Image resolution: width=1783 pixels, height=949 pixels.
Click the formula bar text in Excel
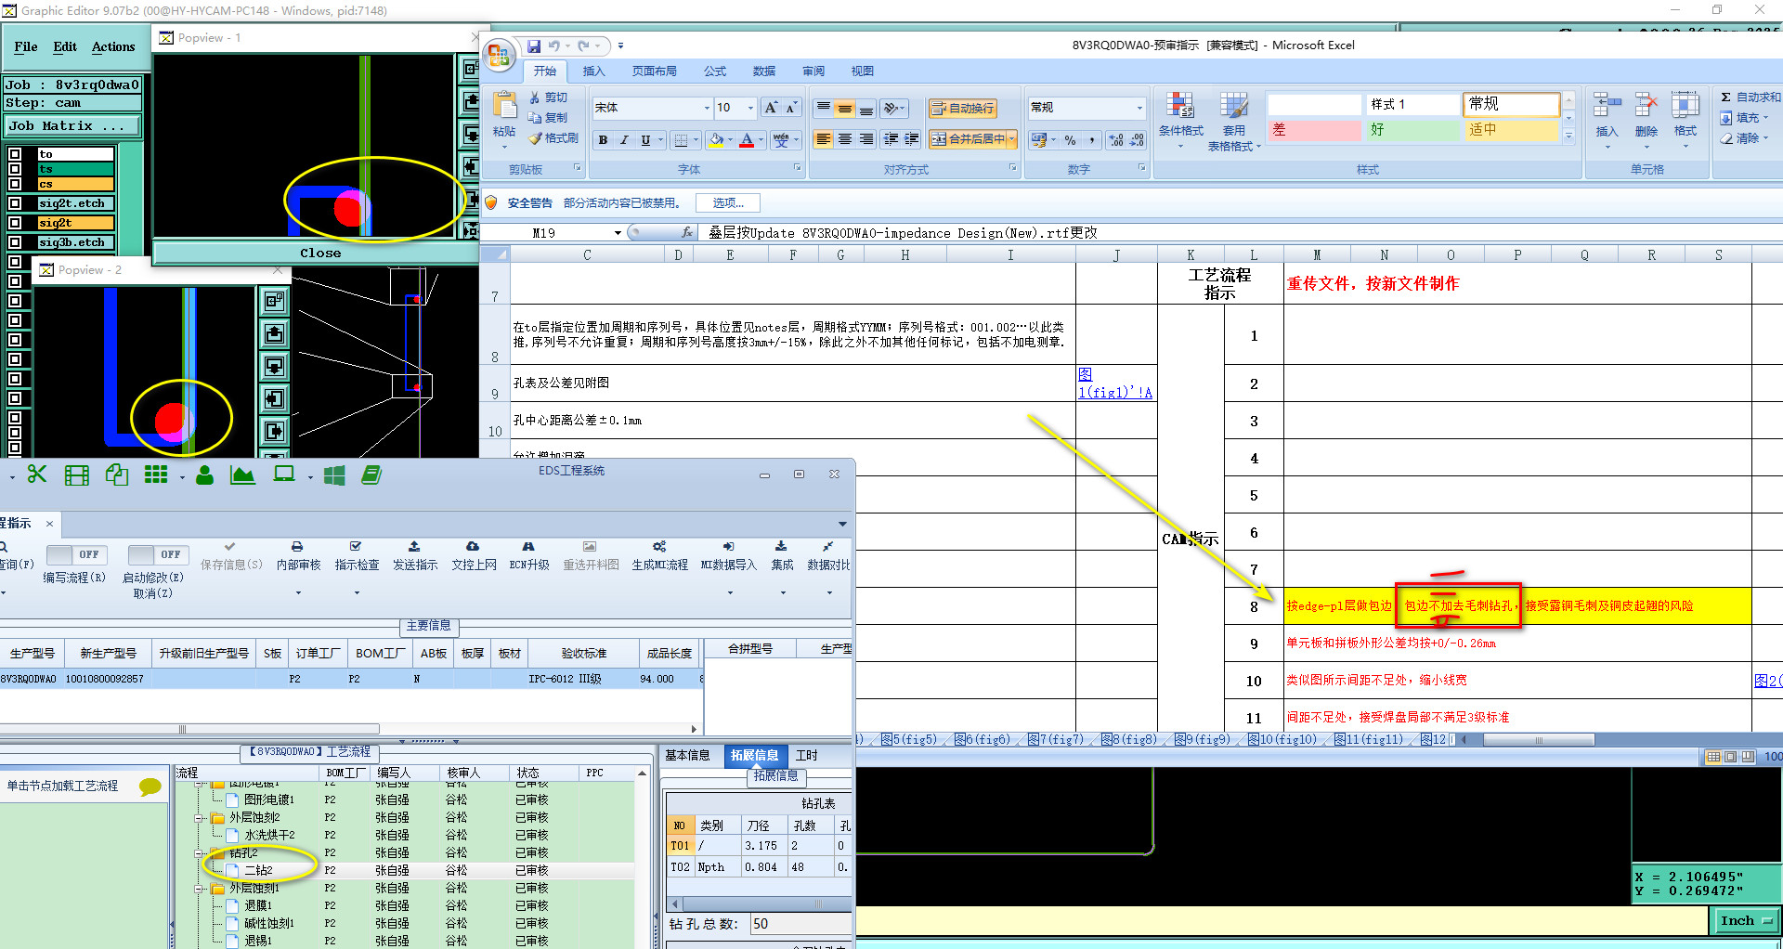coord(903,233)
